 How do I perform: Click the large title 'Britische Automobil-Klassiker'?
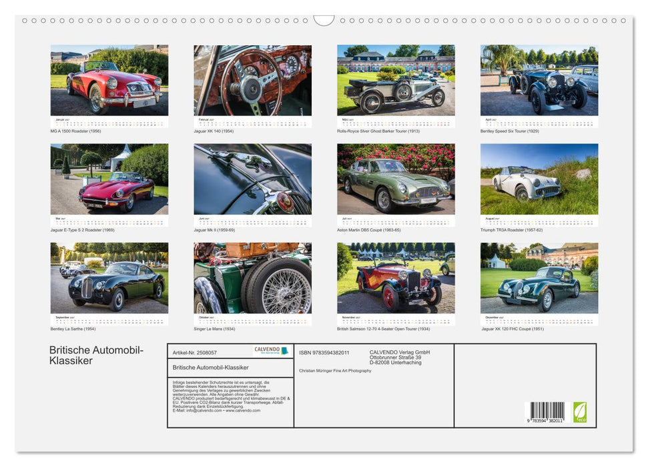pyautogui.click(x=96, y=355)
